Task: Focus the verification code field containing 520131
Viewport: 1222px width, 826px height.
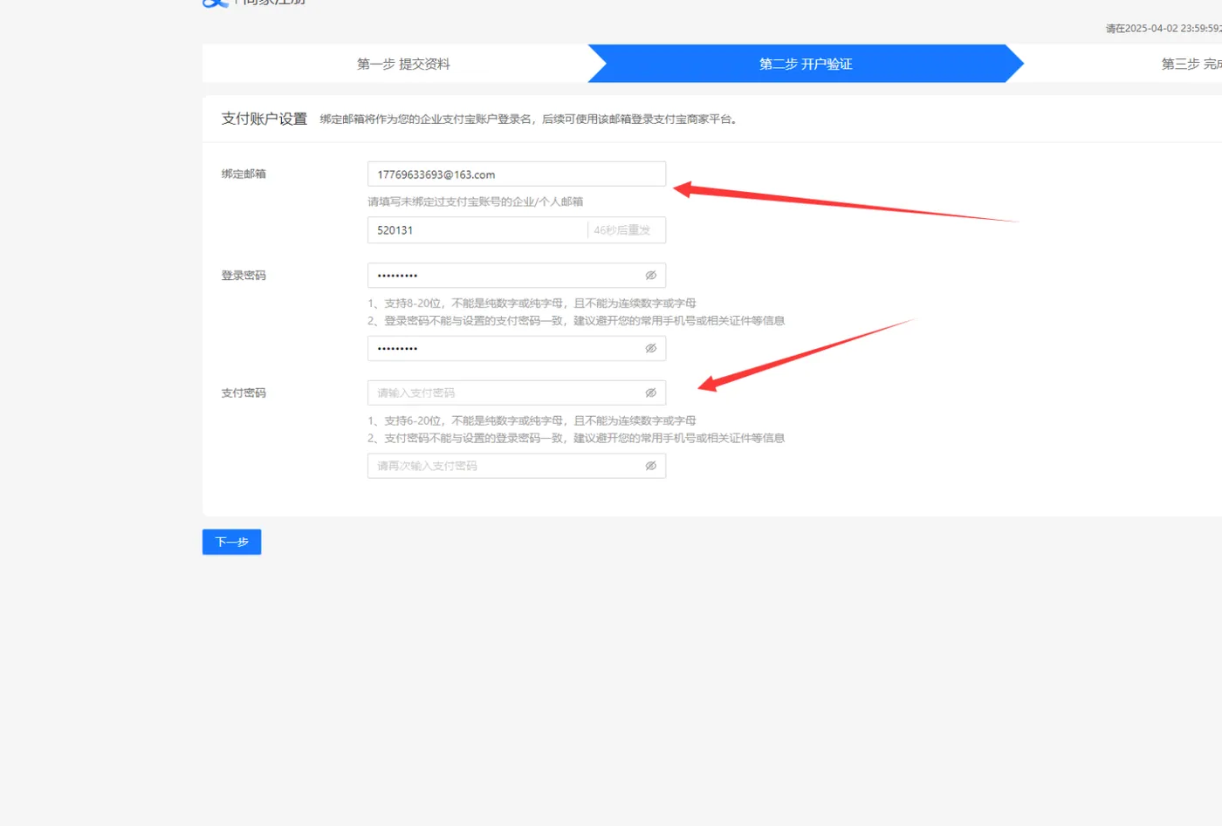Action: 477,230
